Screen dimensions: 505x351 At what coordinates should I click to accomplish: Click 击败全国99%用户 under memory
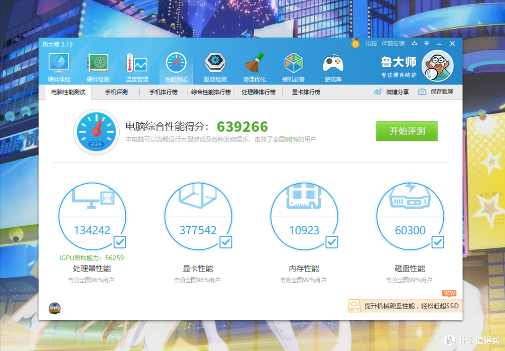coord(303,280)
